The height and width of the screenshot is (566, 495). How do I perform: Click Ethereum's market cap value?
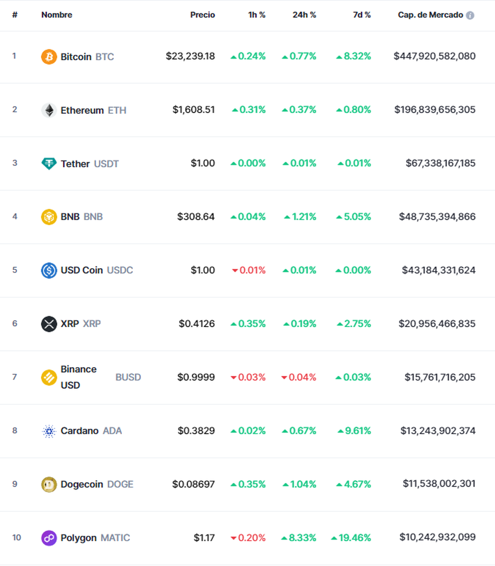pyautogui.click(x=434, y=110)
